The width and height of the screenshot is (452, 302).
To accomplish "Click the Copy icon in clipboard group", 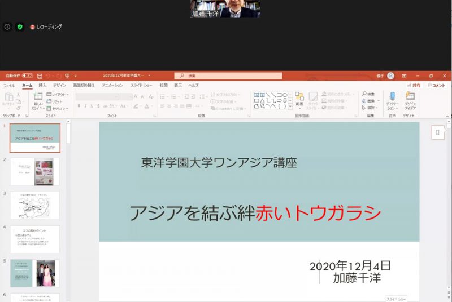I will (x=19, y=101).
